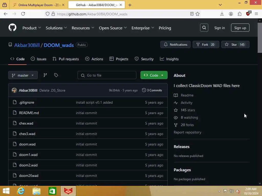This screenshot has height=196, width=262.
Task: Open Akbar30Bill owner profile link
Action: pos(27,45)
